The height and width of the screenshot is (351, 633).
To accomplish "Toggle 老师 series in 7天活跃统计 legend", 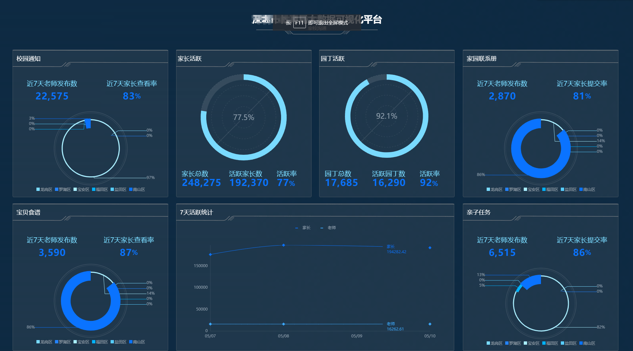I will 328,228.
